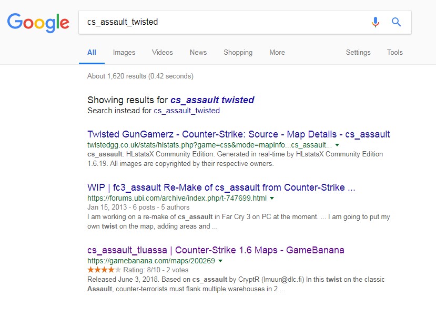Open dropdown arrow beside forums.ubi.com URL
Image resolution: width=436 pixels, height=316 pixels.
[272, 199]
